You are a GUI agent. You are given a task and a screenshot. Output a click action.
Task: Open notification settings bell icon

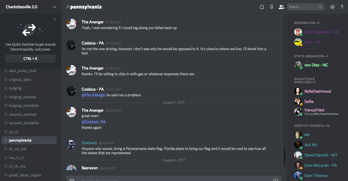click(x=262, y=7)
